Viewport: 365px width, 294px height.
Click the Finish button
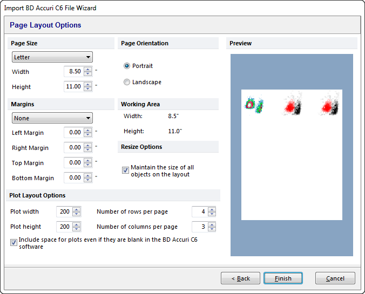283,278
